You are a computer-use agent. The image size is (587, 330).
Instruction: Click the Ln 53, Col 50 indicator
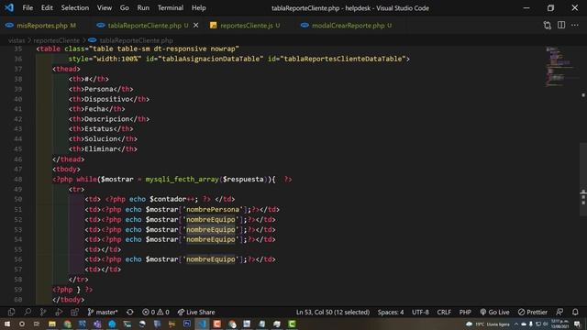(x=333, y=312)
